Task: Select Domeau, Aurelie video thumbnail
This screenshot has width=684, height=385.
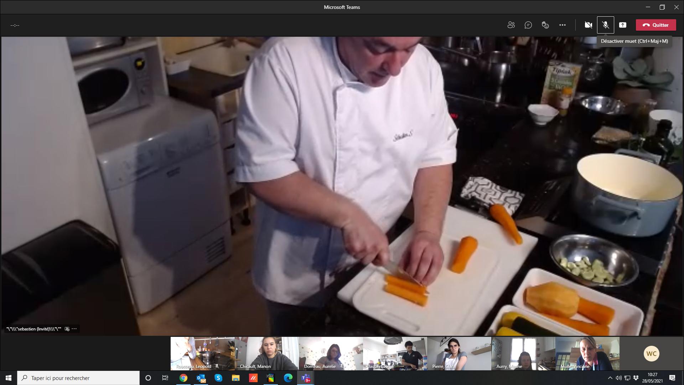Action: [x=331, y=354]
